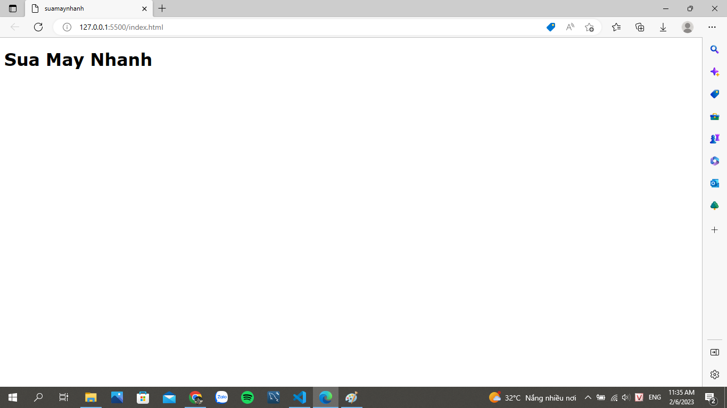Click the browser back arrow
The width and height of the screenshot is (727, 408).
[15, 27]
